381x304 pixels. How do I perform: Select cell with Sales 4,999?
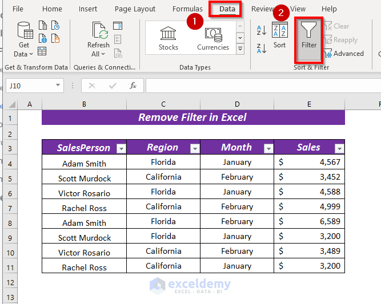click(310, 206)
